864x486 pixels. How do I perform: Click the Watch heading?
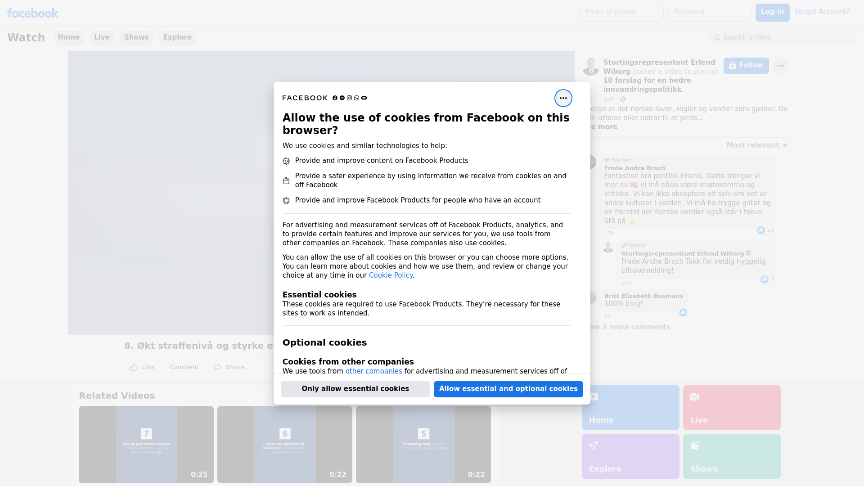click(x=26, y=38)
